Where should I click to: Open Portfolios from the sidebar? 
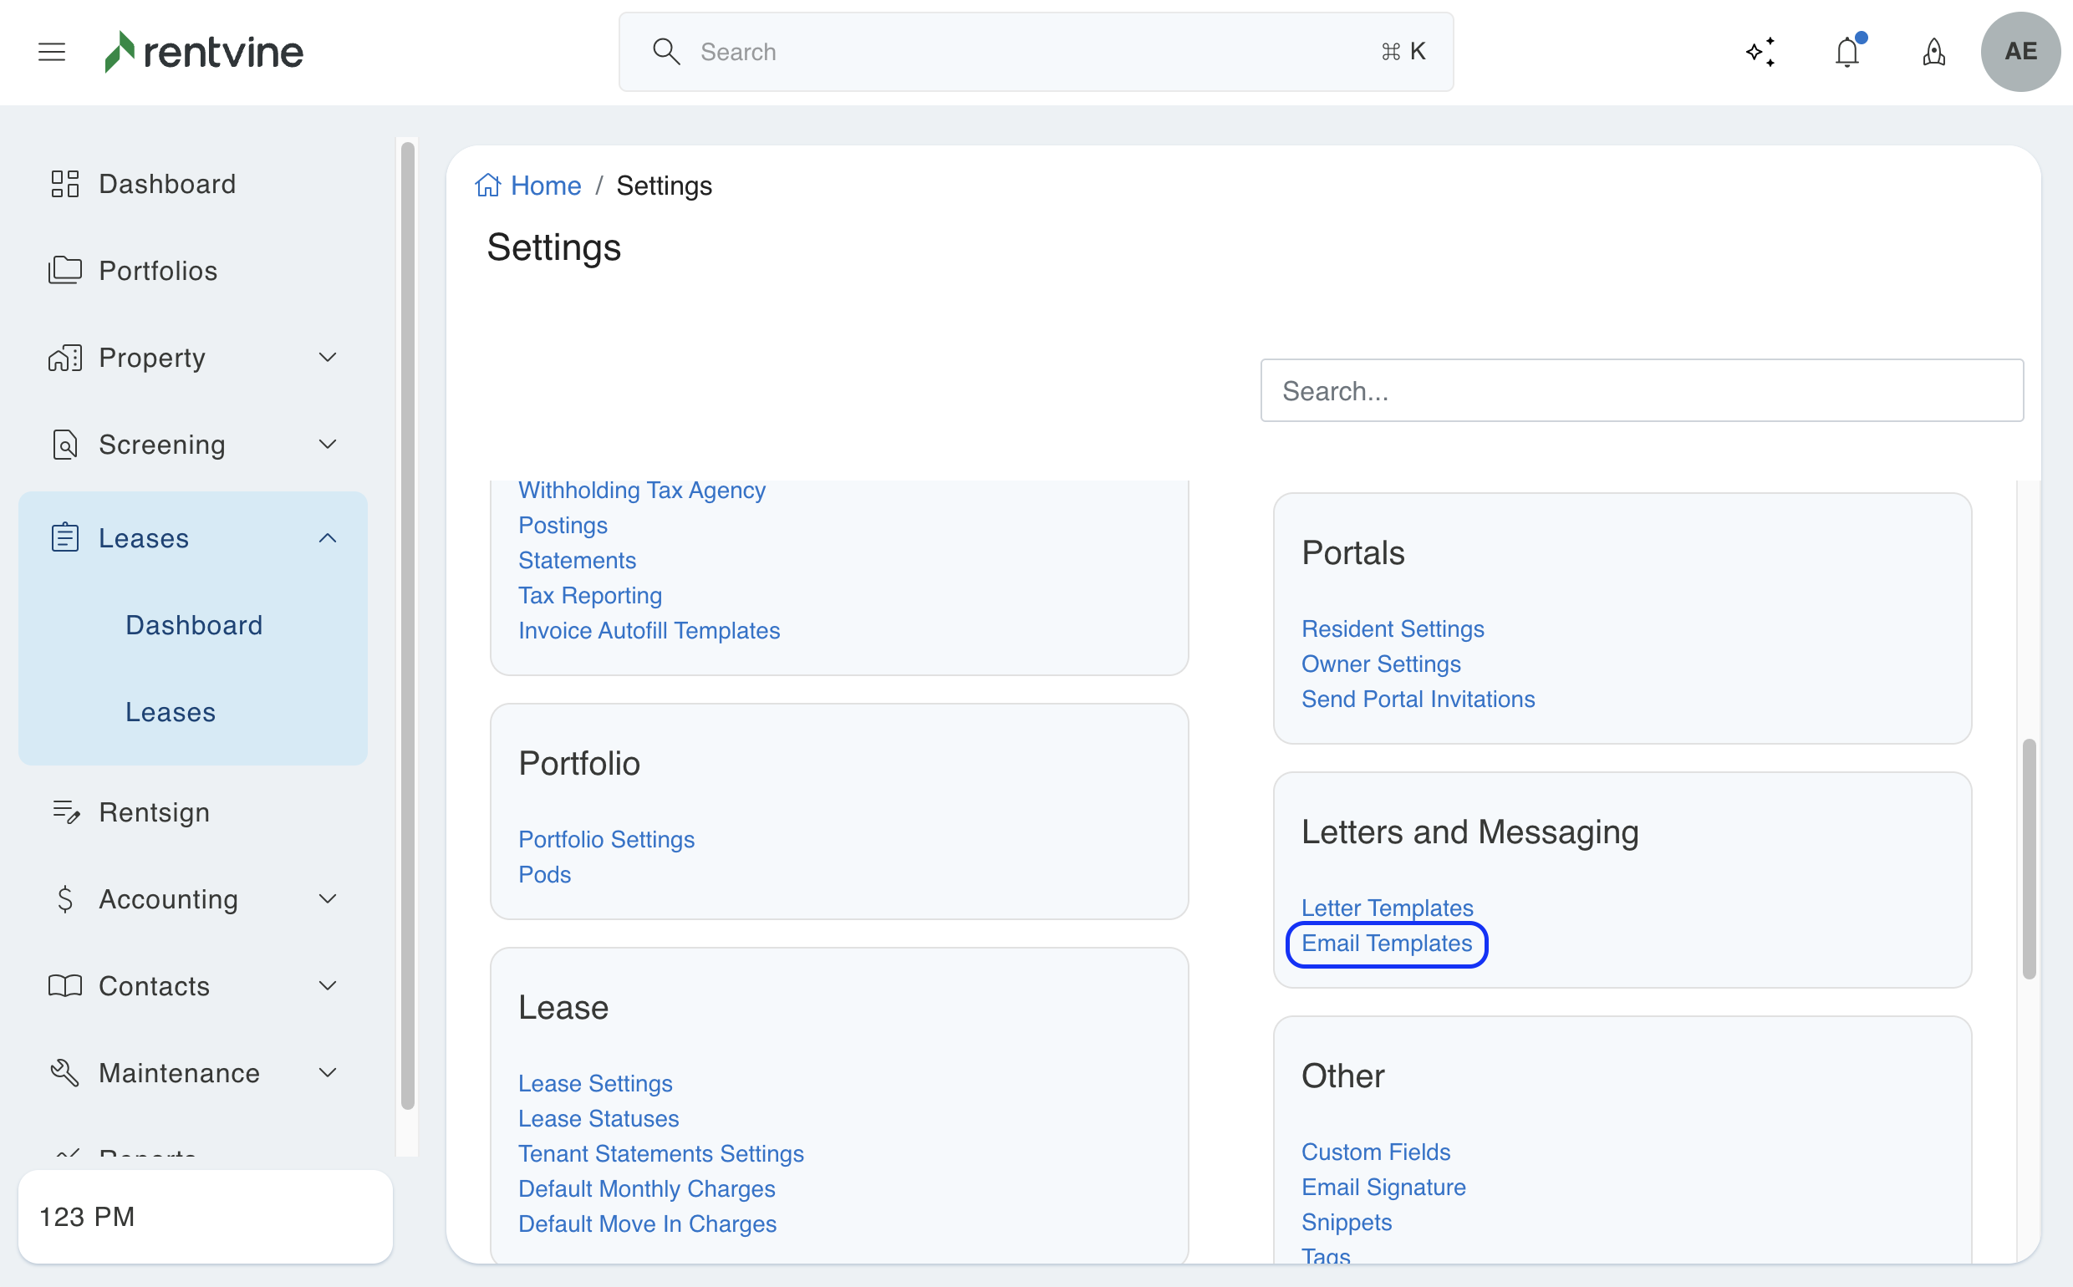[x=157, y=271]
